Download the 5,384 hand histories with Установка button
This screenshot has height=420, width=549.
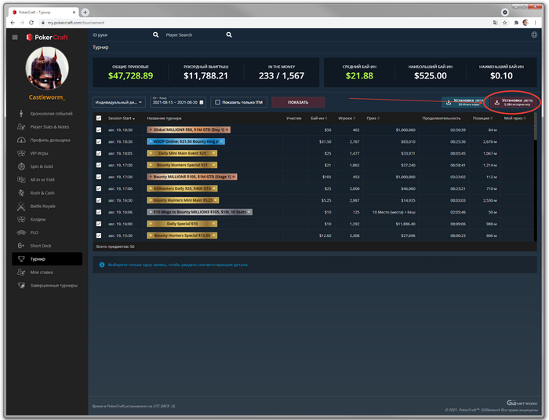513,102
